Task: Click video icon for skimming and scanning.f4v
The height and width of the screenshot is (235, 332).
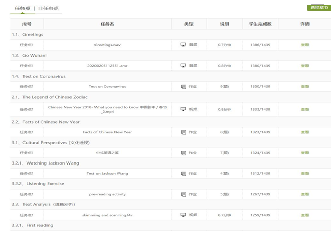Action: tap(183, 215)
